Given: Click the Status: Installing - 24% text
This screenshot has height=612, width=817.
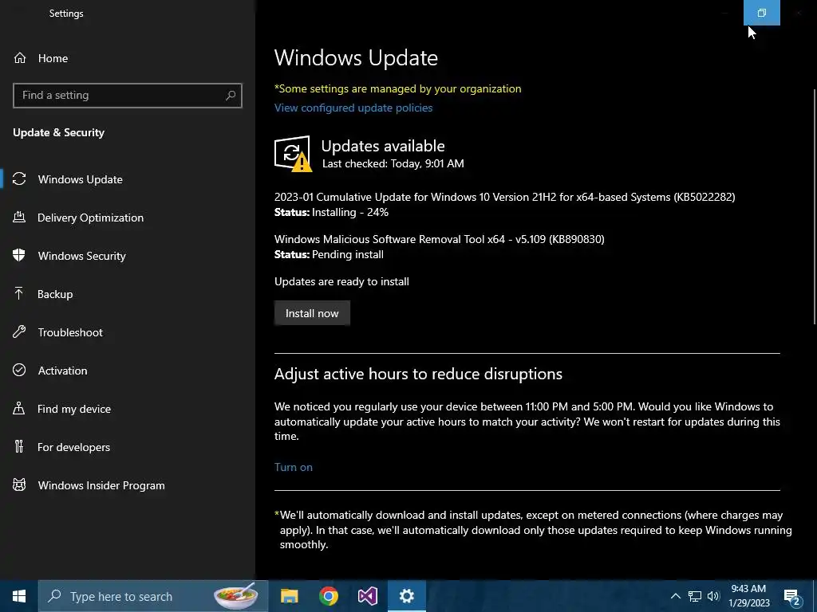Looking at the screenshot, I should click(331, 212).
